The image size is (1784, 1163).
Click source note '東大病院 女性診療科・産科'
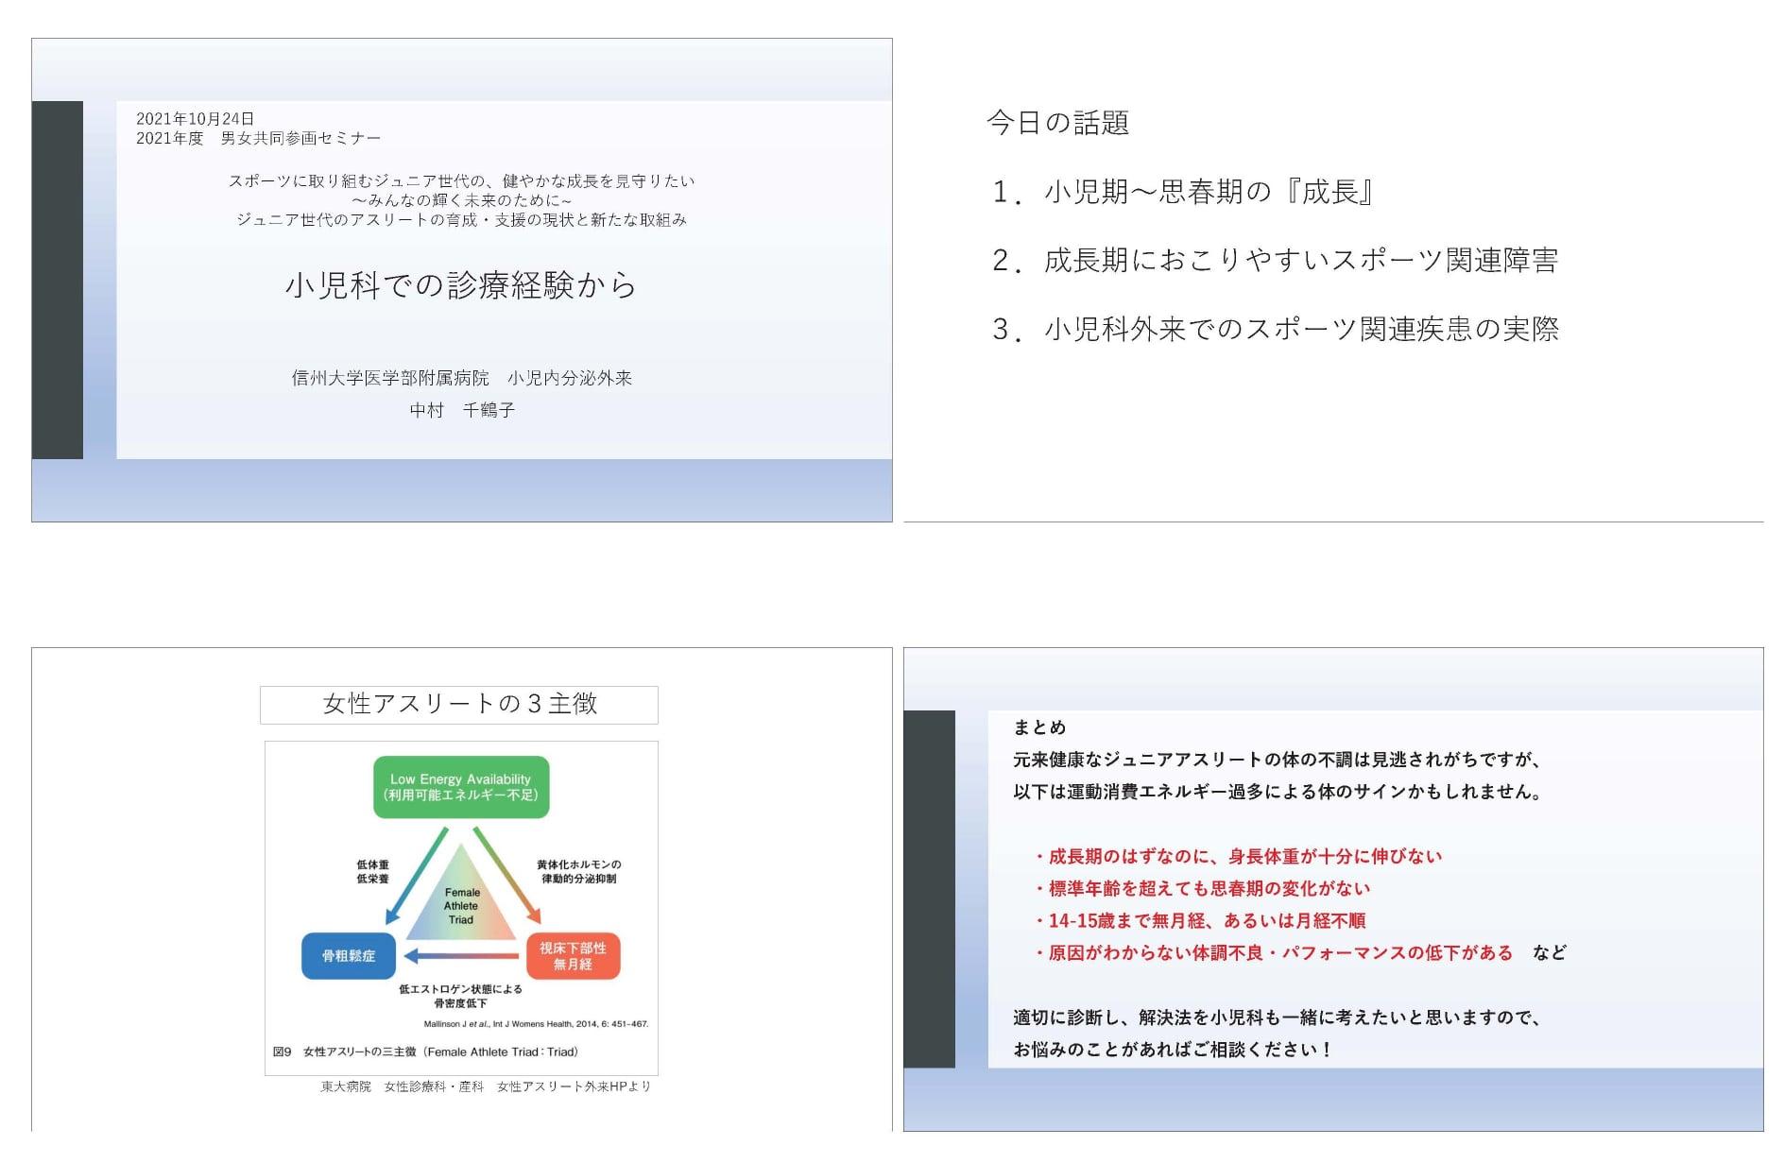[486, 1086]
